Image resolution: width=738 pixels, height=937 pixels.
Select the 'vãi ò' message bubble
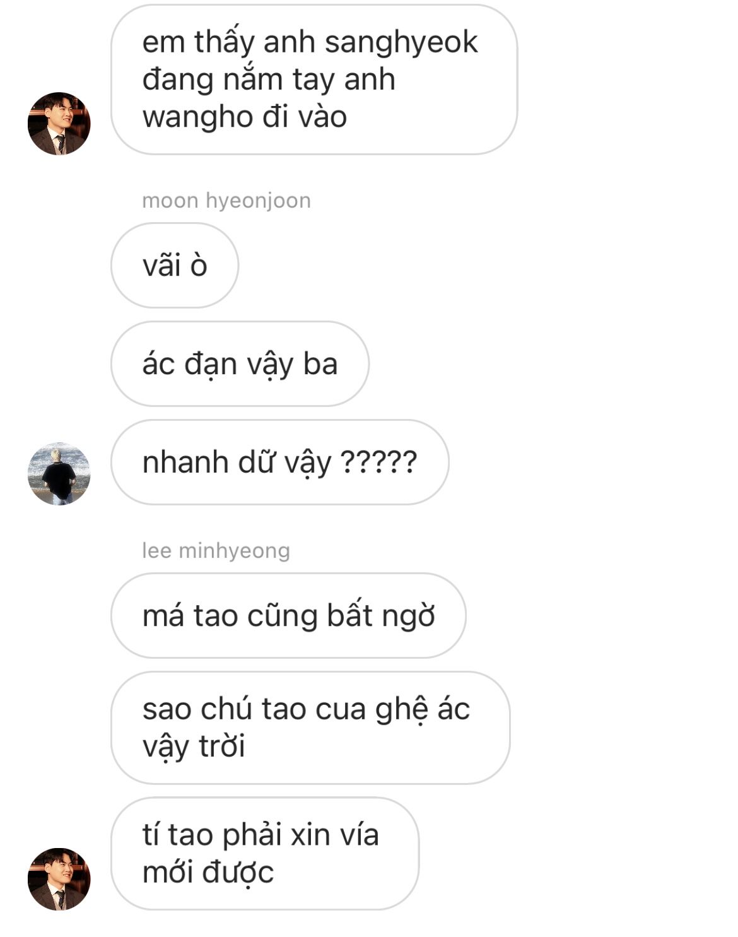pyautogui.click(x=175, y=265)
